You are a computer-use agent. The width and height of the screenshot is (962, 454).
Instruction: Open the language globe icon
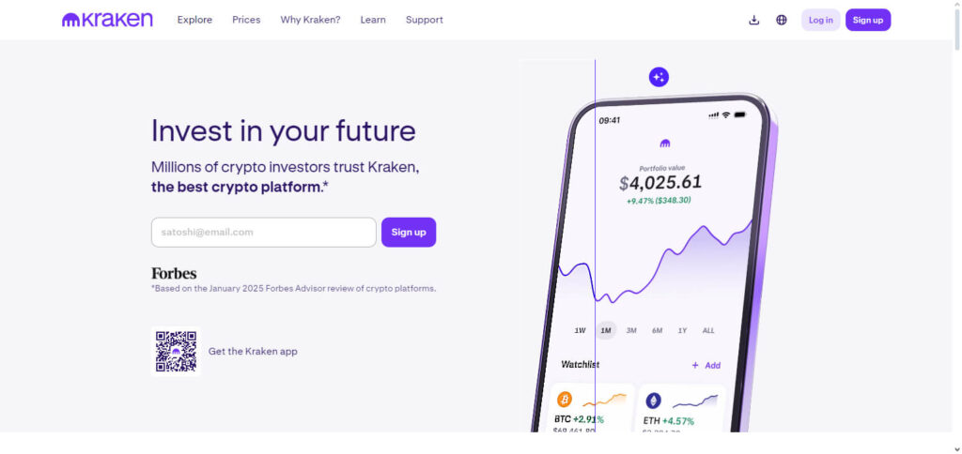coord(781,21)
